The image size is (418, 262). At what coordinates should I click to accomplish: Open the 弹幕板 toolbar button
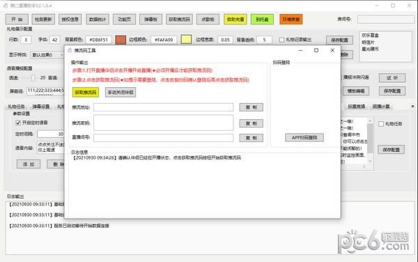click(x=150, y=20)
